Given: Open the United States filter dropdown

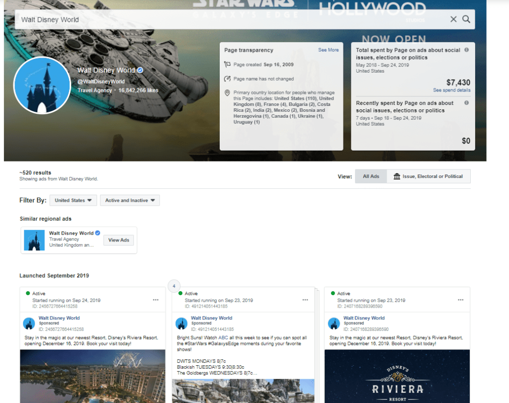Looking at the screenshot, I should (x=73, y=200).
